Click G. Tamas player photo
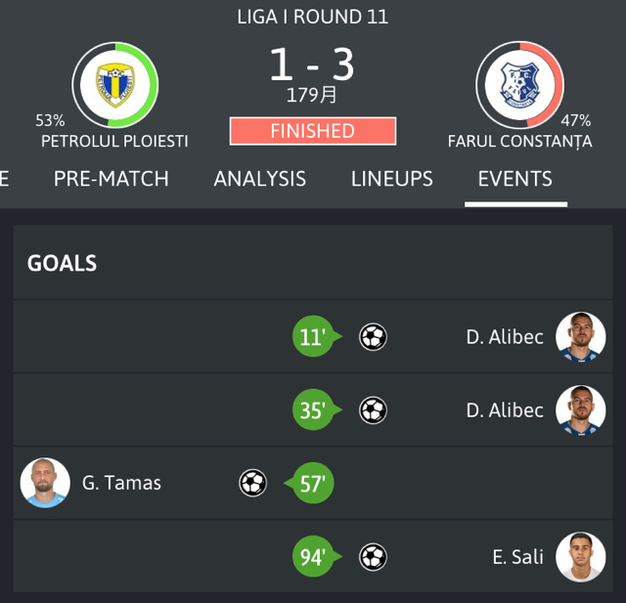 click(45, 483)
